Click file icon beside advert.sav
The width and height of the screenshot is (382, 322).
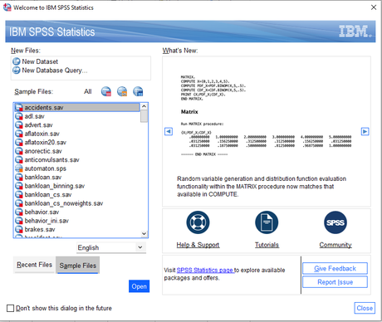click(19, 125)
